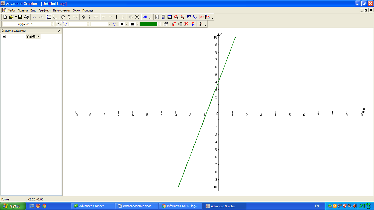The width and height of the screenshot is (374, 210).
Task: Open graph properties icon
Action: click(166, 24)
